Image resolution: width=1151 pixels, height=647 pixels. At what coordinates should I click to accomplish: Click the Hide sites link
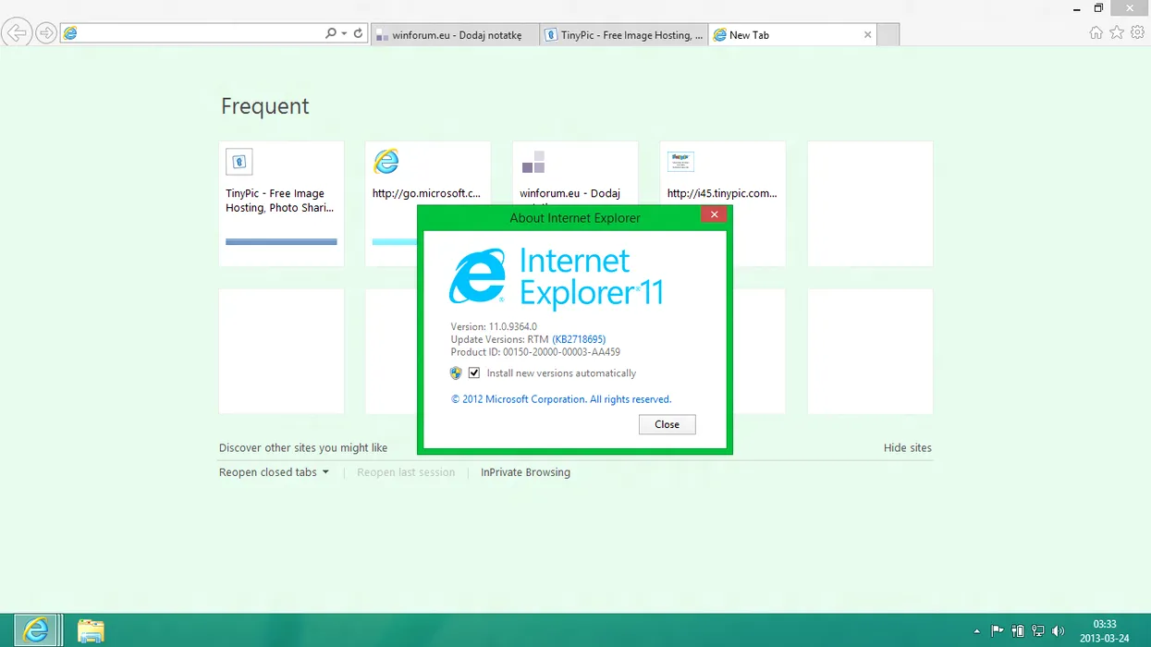coord(908,448)
